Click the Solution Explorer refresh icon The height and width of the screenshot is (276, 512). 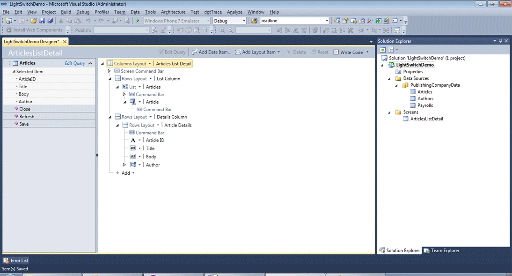[x=383, y=50]
